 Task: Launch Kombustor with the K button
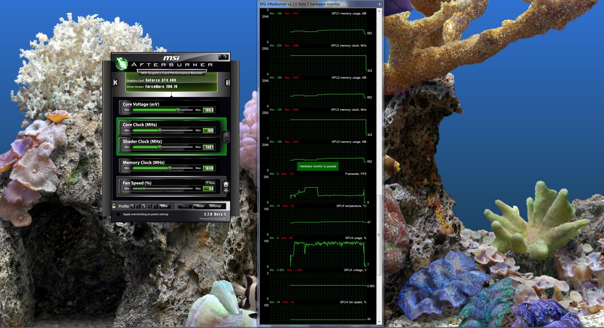click(115, 82)
